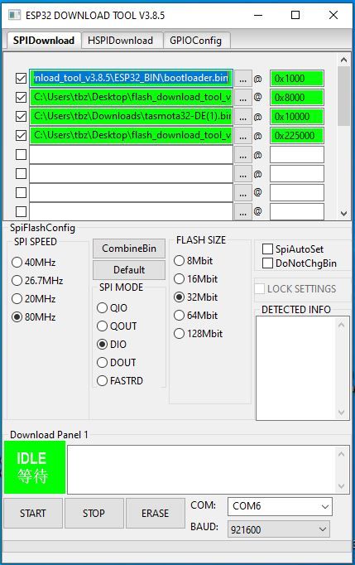Click the green IDLE status indicator
The image size is (355, 565).
(35, 467)
